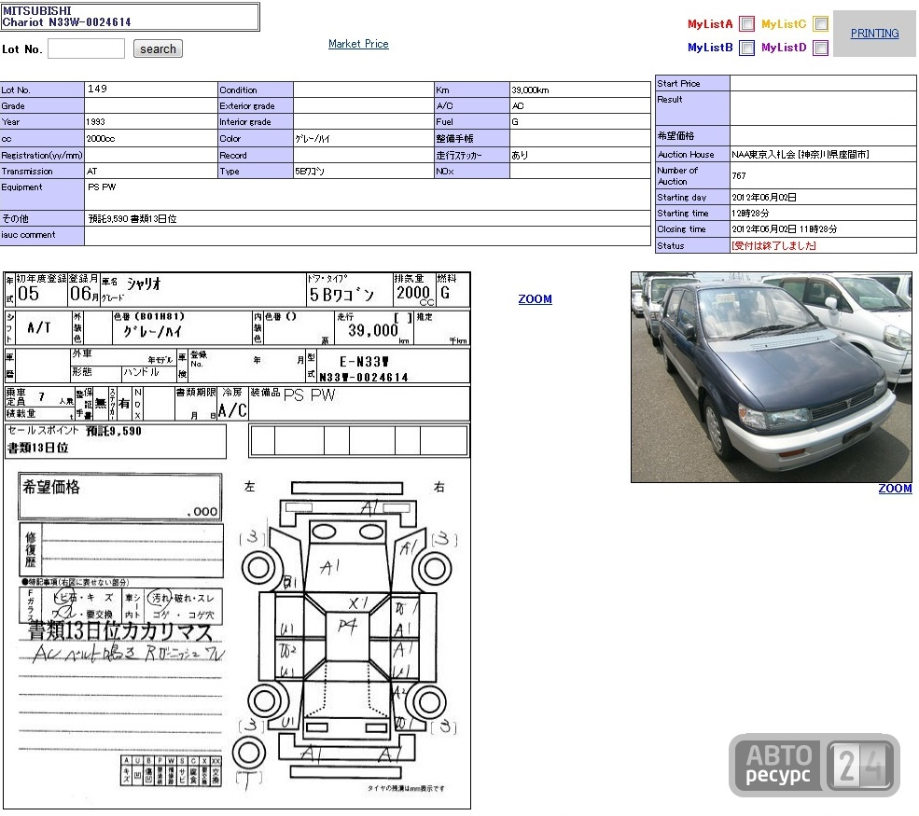Select the year value 1993
Viewport: 919px width, 816px height.
click(95, 122)
